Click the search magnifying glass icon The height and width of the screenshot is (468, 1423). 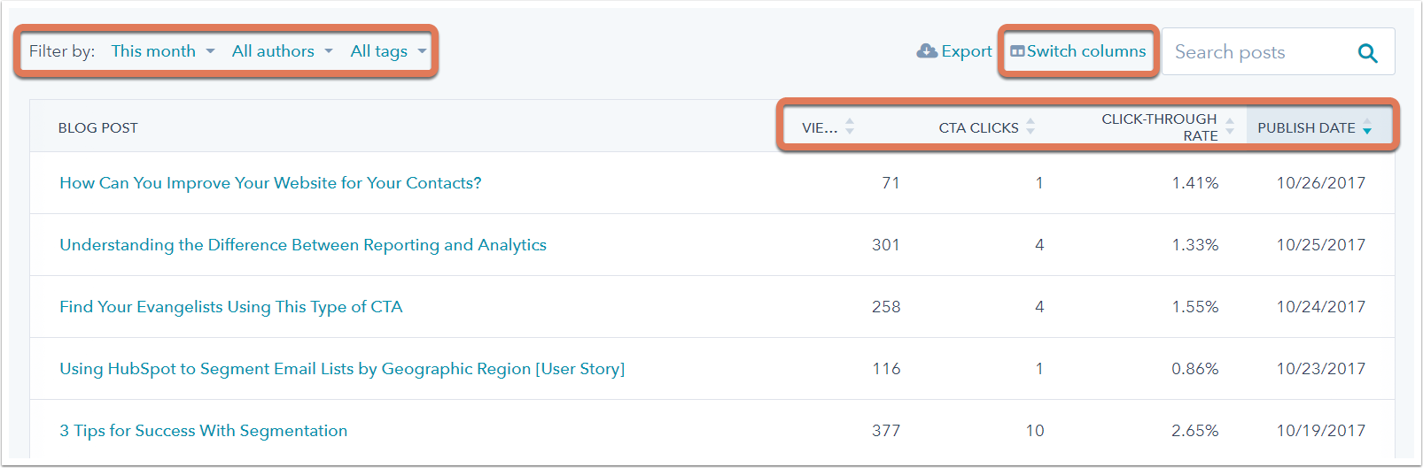coord(1367,53)
